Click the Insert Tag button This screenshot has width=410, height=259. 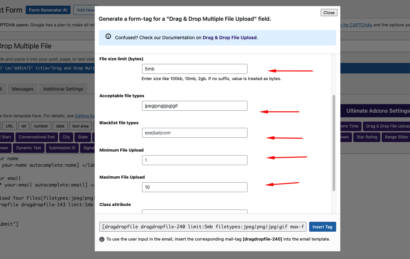point(322,227)
